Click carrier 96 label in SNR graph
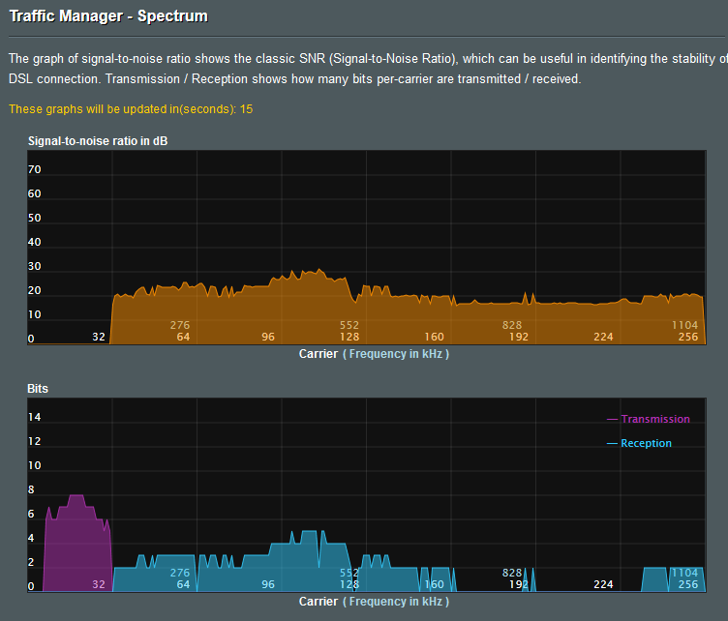This screenshot has height=621, width=728. pos(268,337)
